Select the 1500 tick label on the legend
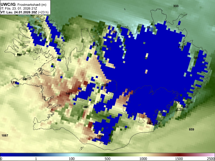This screenshot has height=161, width=215. click(179, 159)
